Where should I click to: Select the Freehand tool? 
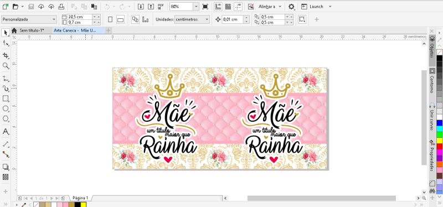pos(6,78)
